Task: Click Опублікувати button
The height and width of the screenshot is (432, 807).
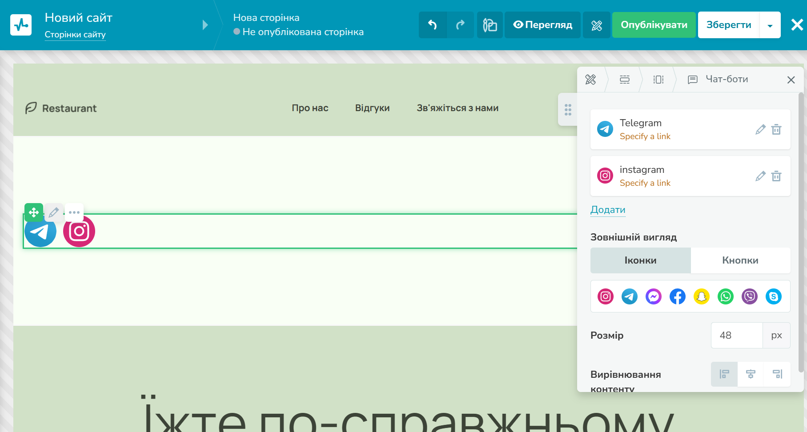Action: point(654,25)
